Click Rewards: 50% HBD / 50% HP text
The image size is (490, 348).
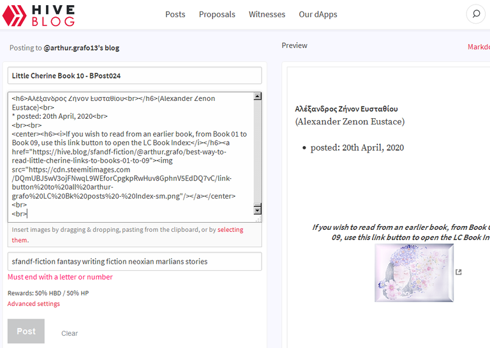click(48, 293)
